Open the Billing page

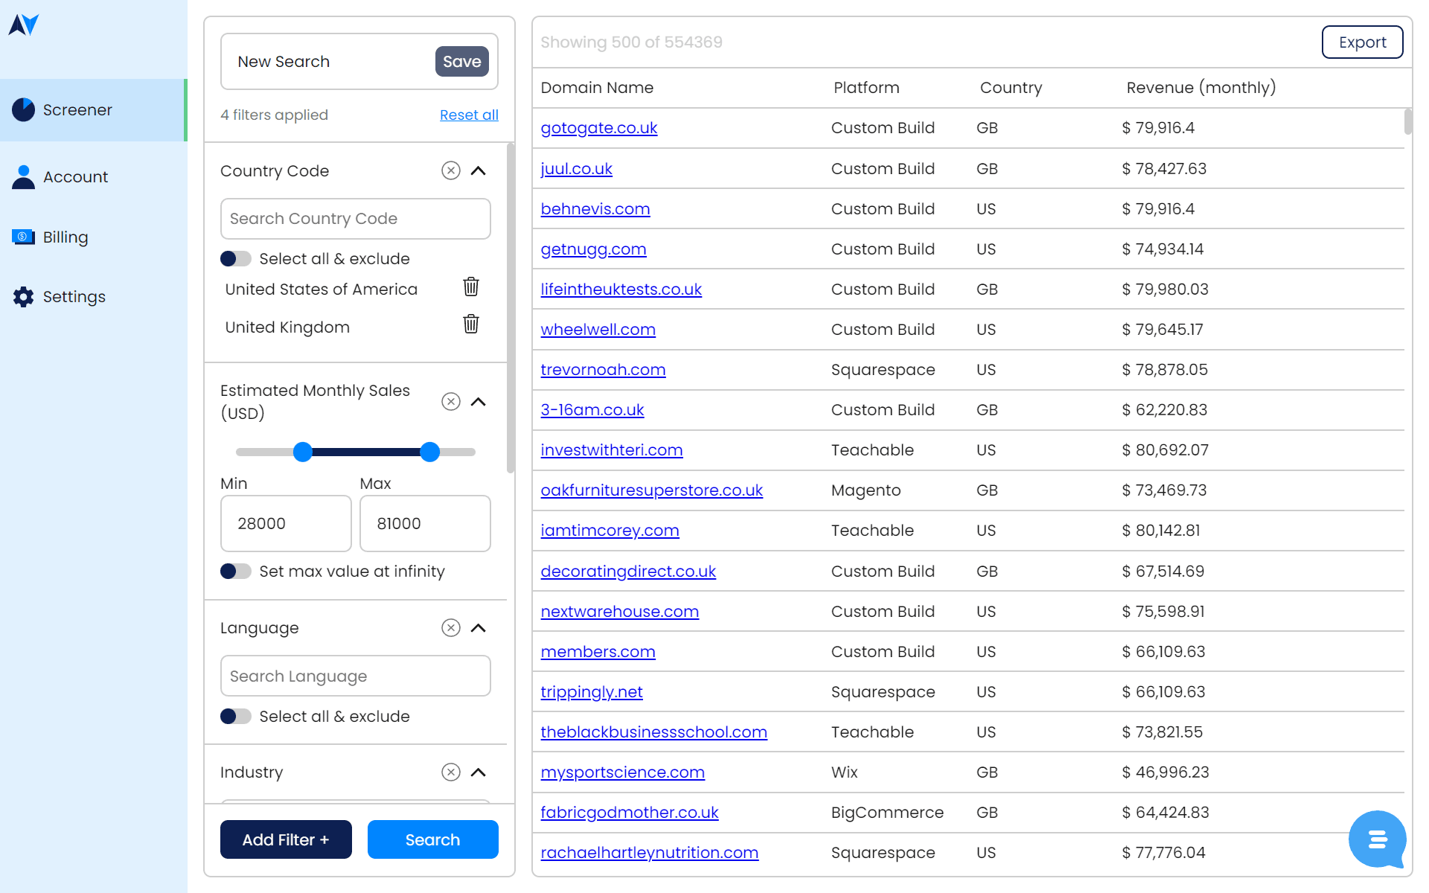(65, 237)
